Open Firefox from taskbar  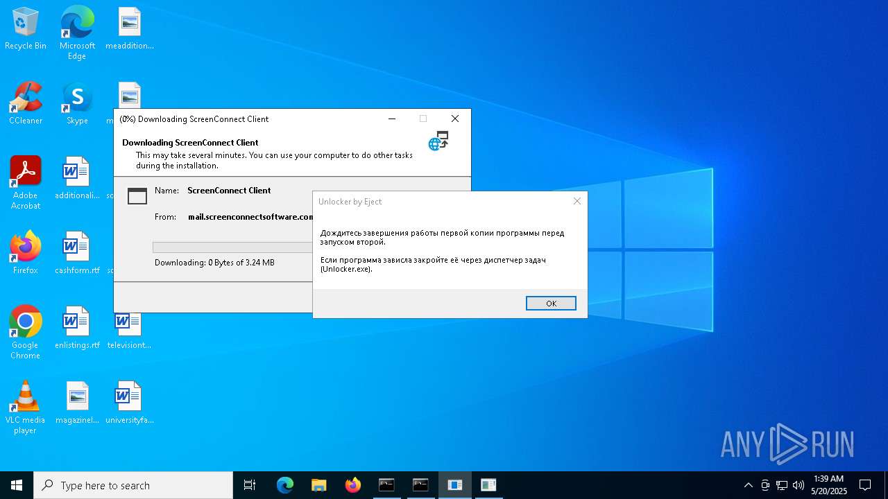[353, 485]
